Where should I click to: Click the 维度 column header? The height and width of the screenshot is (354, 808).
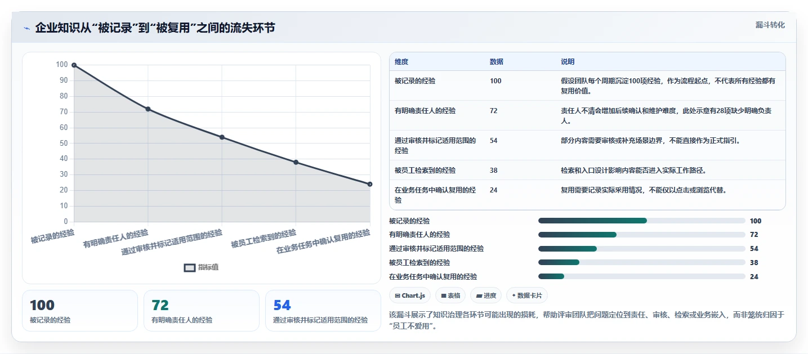click(x=401, y=62)
